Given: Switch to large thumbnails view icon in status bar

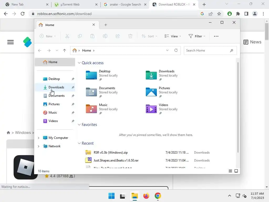Looking at the screenshot, I should pos(236,171).
